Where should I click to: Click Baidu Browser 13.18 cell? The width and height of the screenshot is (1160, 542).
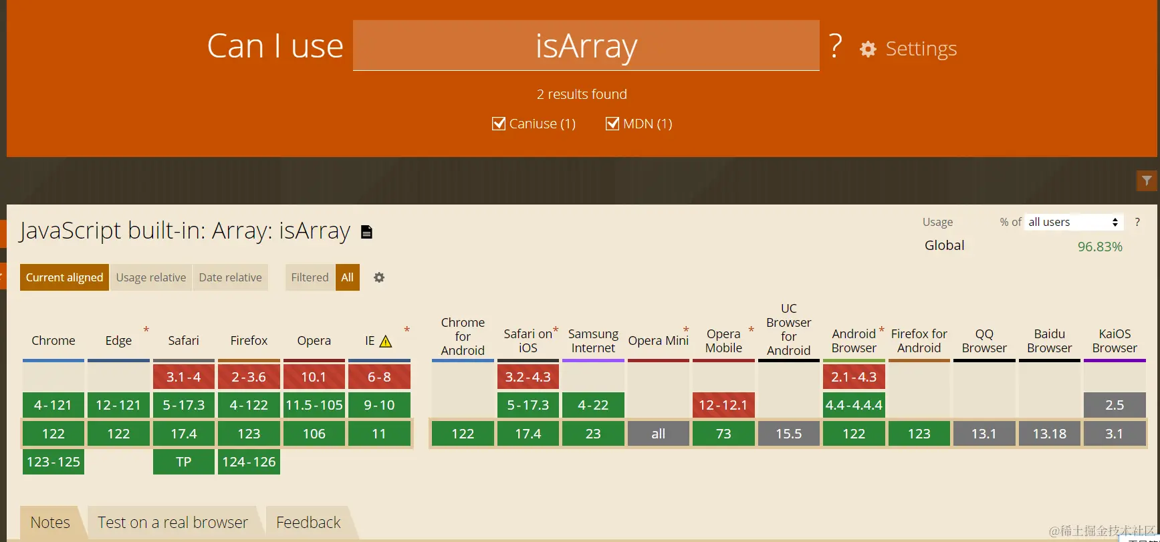(x=1050, y=434)
